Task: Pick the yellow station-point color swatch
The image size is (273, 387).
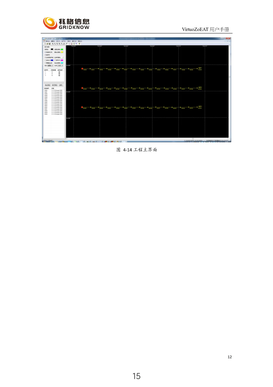Action: [62, 52]
